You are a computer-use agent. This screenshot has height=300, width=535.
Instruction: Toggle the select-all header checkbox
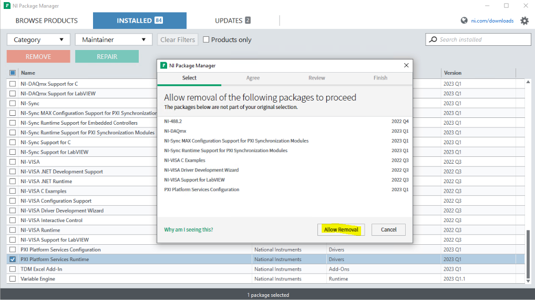click(x=13, y=73)
